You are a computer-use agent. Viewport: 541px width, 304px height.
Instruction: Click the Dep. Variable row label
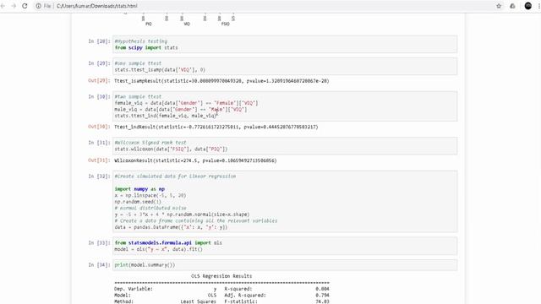pyautogui.click(x=134, y=289)
